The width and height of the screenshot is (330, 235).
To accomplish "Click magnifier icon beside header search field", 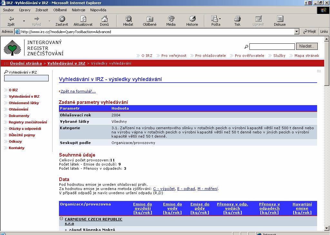I will click(x=246, y=47).
